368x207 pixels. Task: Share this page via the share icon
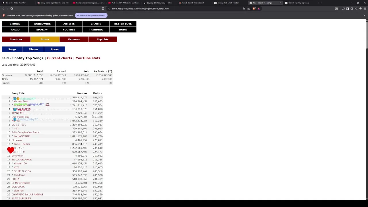(x=249, y=9)
